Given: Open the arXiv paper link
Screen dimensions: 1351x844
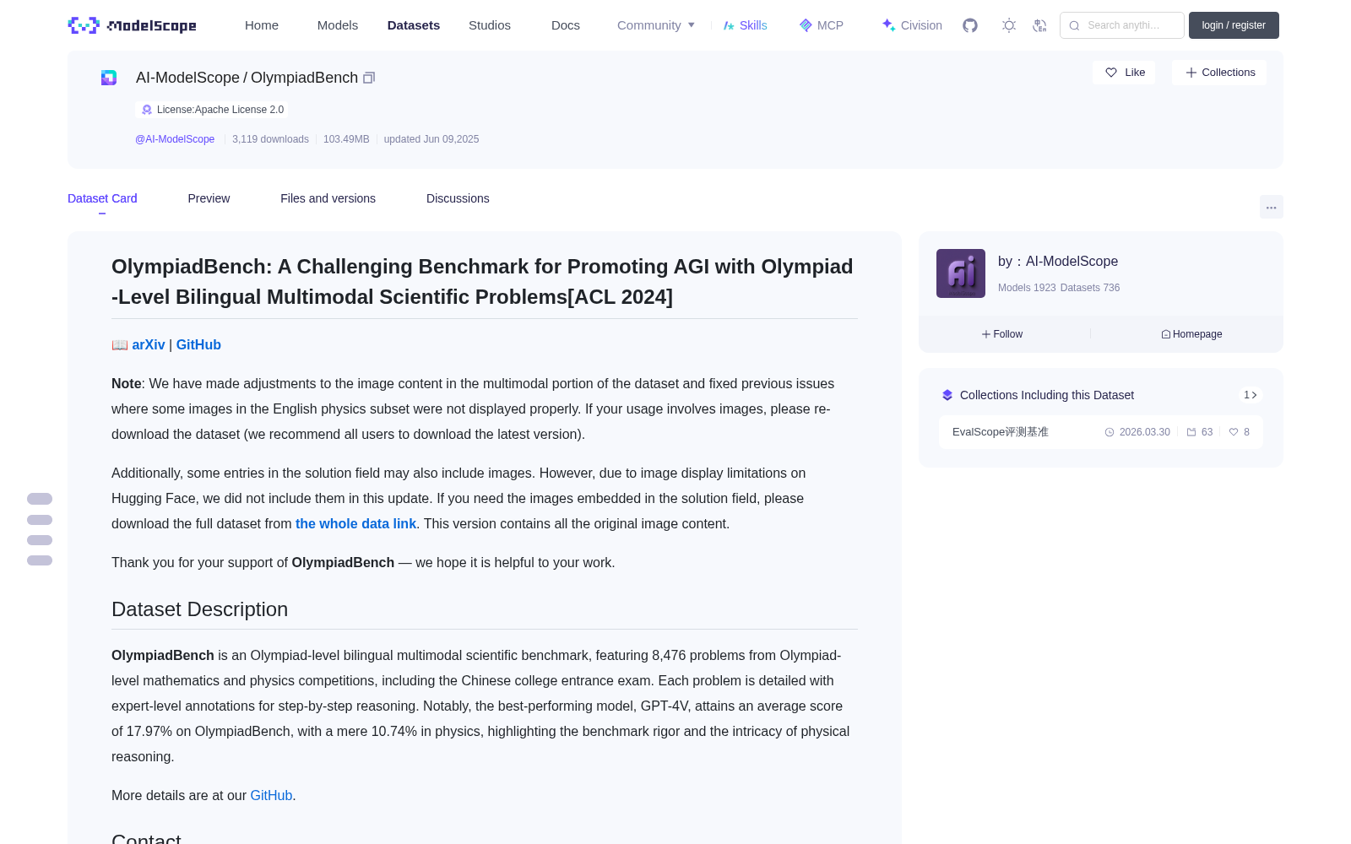Looking at the screenshot, I should pyautogui.click(x=149, y=344).
